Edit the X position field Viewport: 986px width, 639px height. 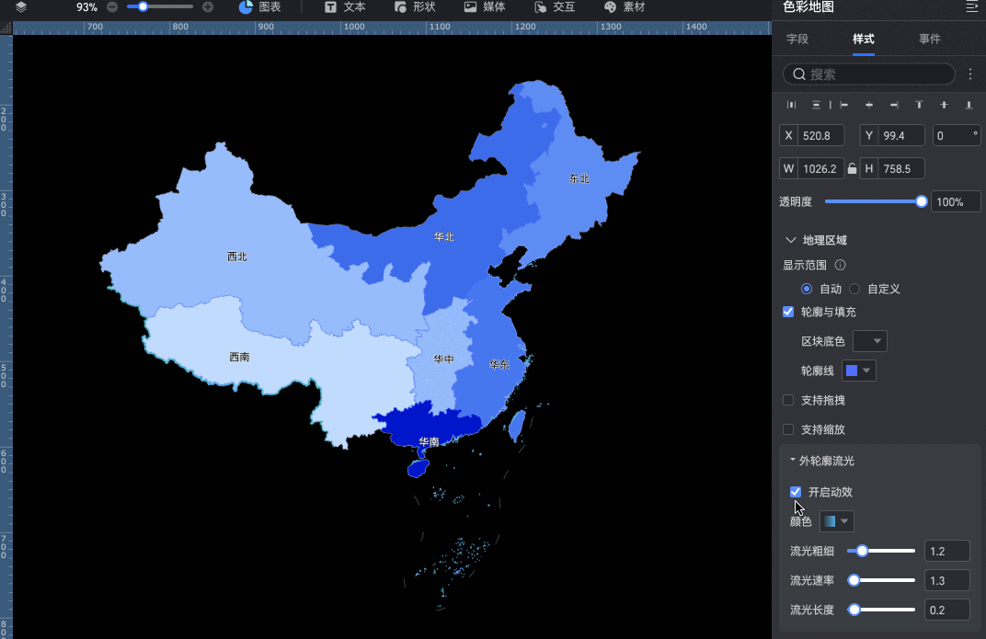click(x=812, y=136)
